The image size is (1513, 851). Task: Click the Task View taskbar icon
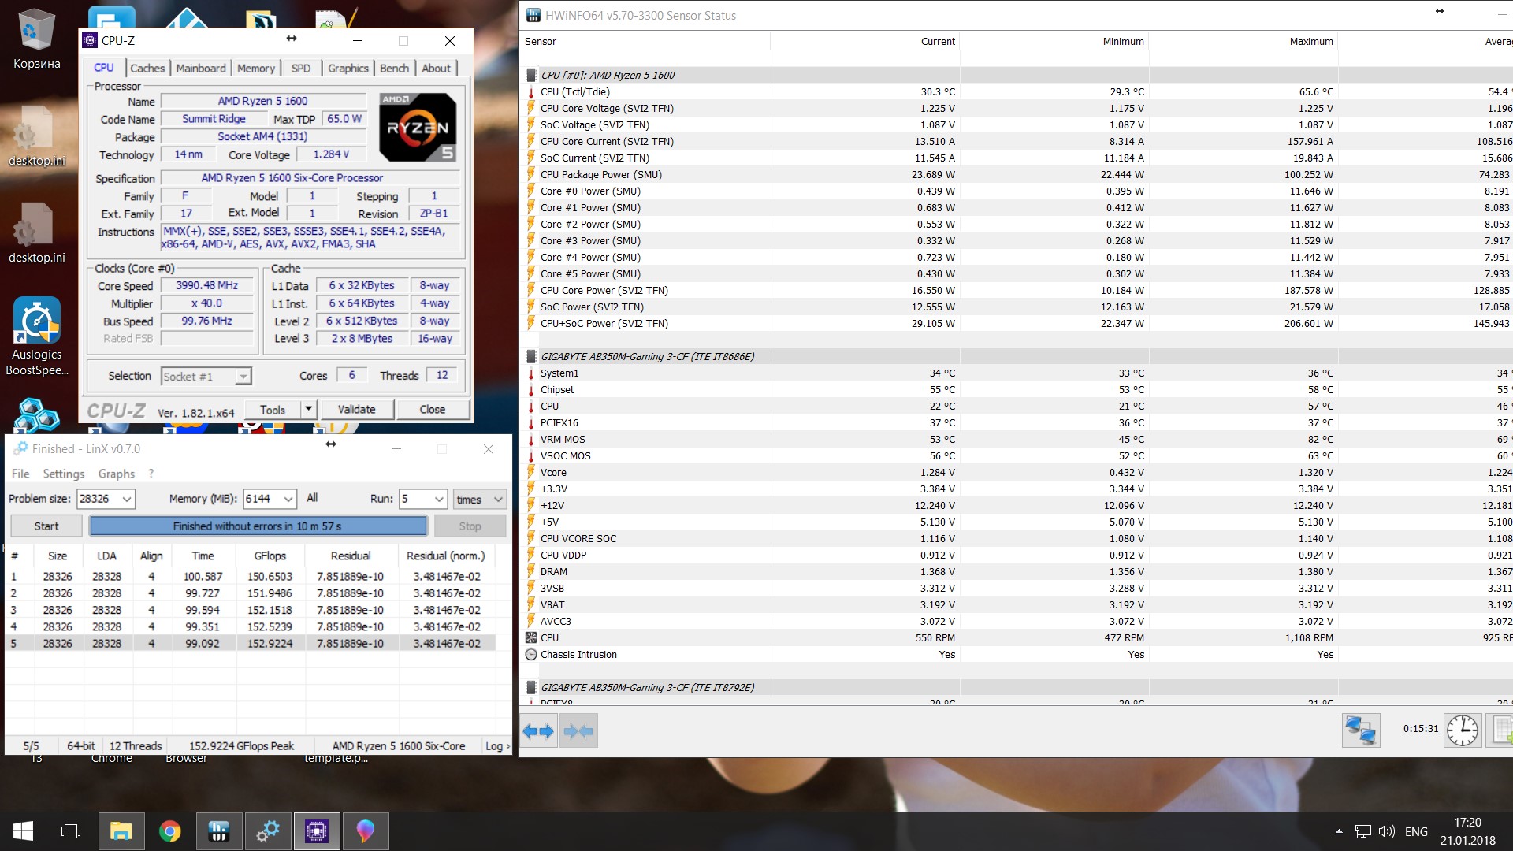[x=71, y=831]
